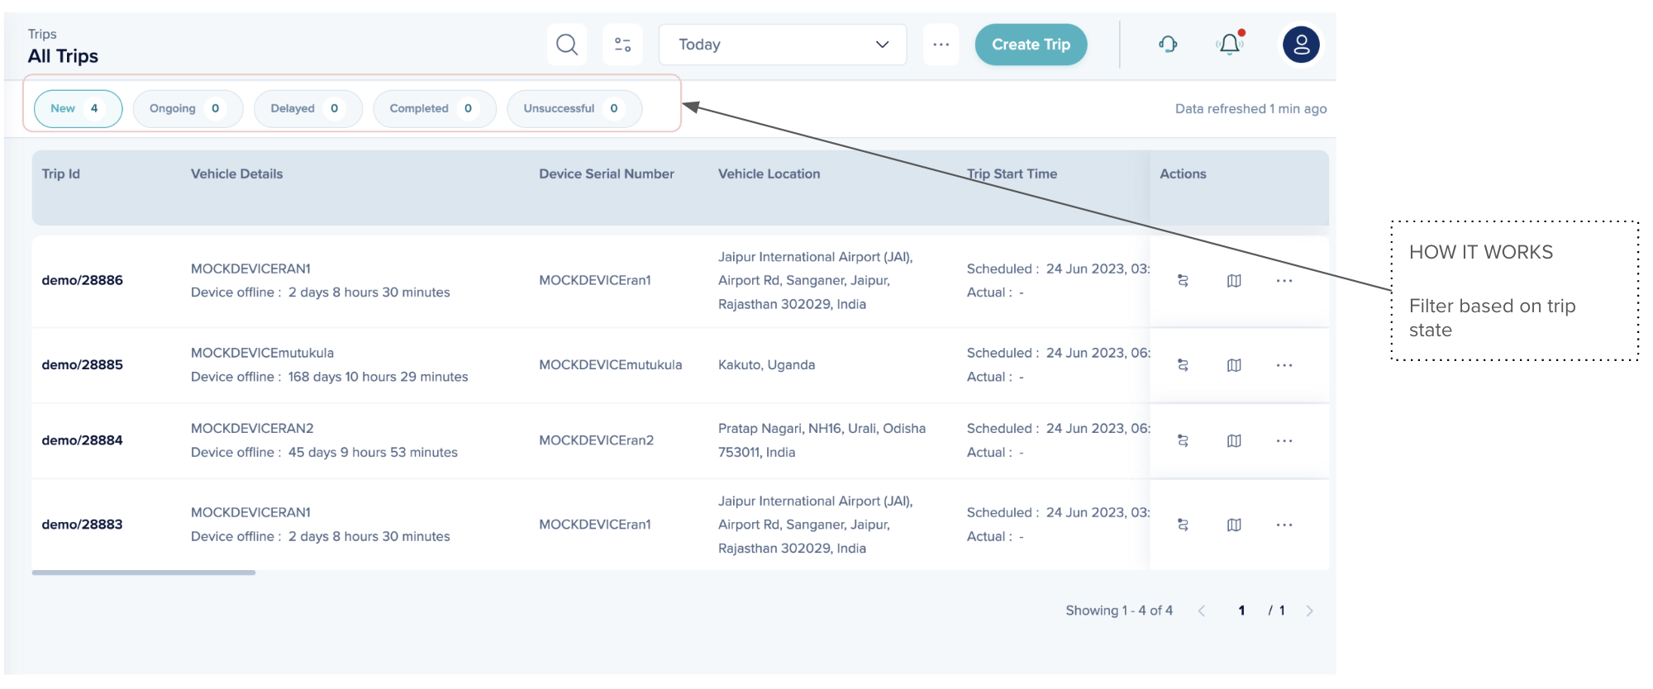Select the Ongoing trips filter tab
1653x689 pixels.
(x=188, y=109)
